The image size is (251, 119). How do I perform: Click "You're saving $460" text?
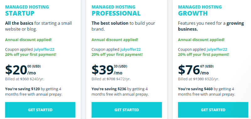(x=195, y=89)
